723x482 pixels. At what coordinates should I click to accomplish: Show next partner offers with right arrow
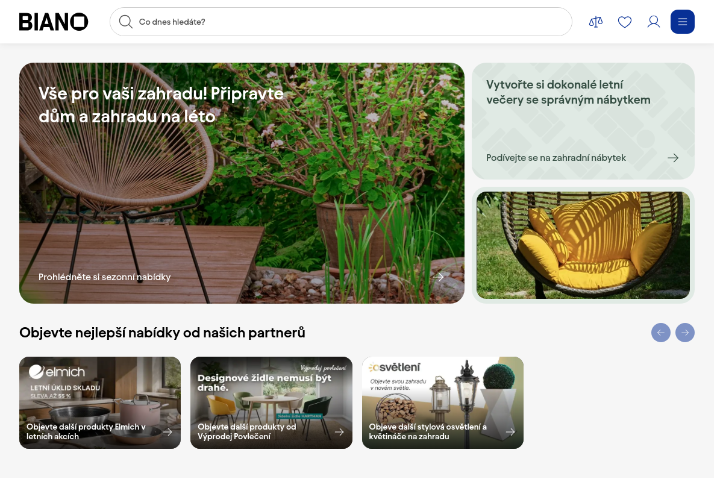click(685, 333)
